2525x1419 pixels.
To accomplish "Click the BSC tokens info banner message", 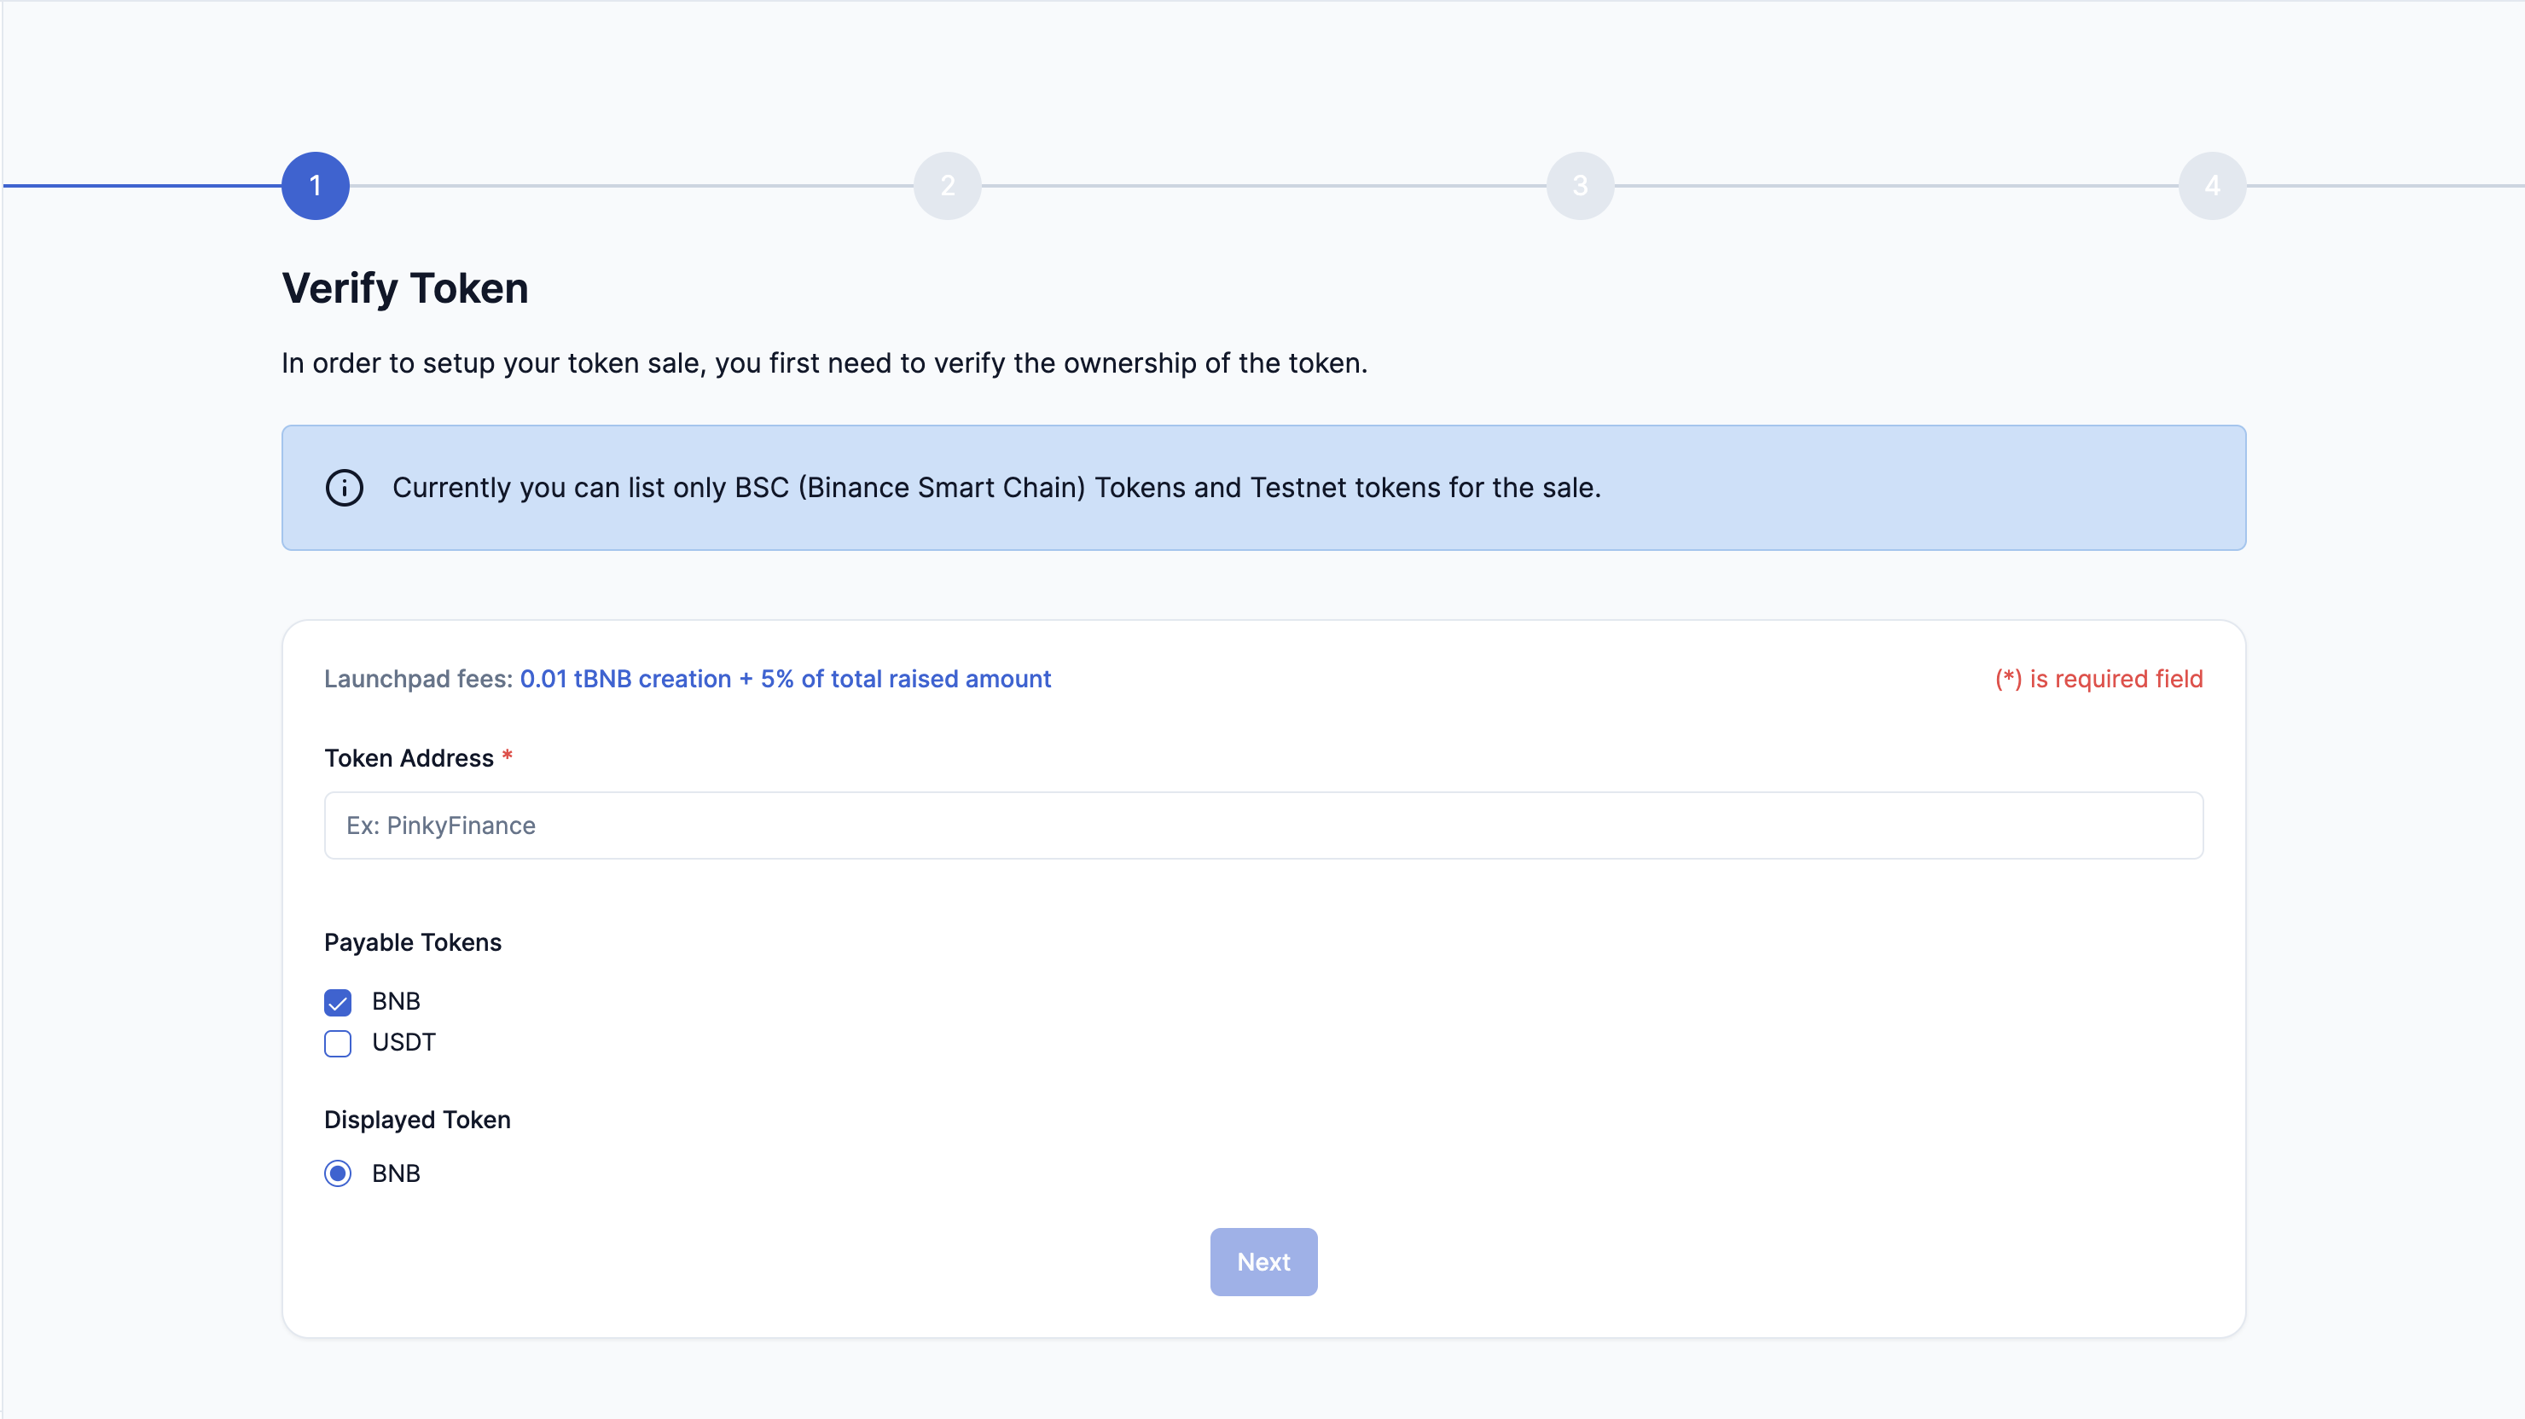I will click(995, 487).
